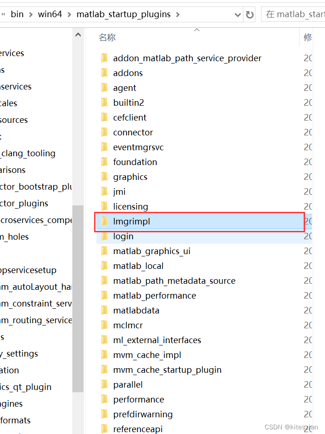Click the ml_external_interfaces folder icon
This screenshot has width=325, height=434.
(x=104, y=340)
